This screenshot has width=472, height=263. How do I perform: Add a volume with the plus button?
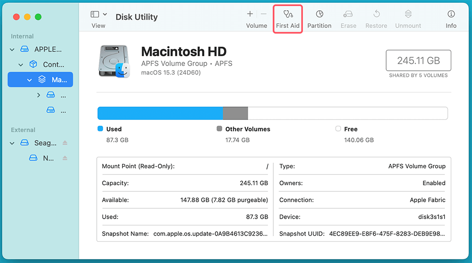(x=250, y=14)
